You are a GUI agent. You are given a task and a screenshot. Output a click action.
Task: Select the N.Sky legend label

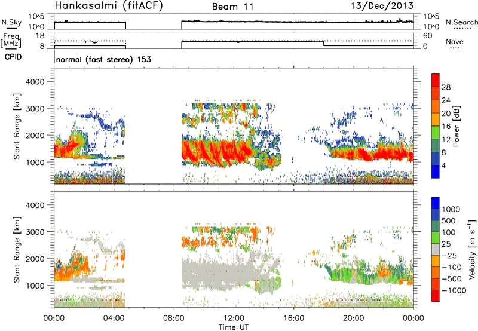coord(11,22)
